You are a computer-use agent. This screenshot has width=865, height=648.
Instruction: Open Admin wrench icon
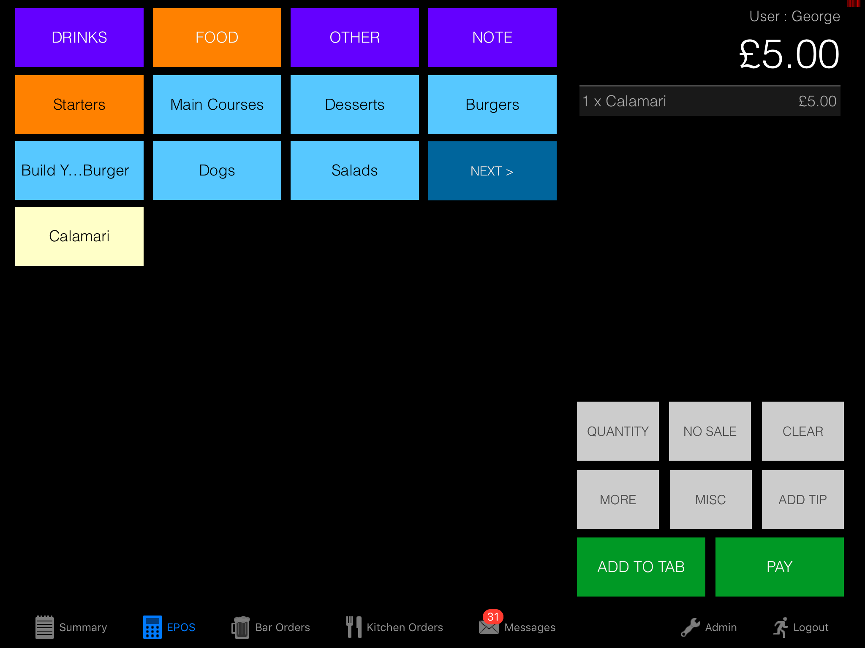[x=691, y=627]
